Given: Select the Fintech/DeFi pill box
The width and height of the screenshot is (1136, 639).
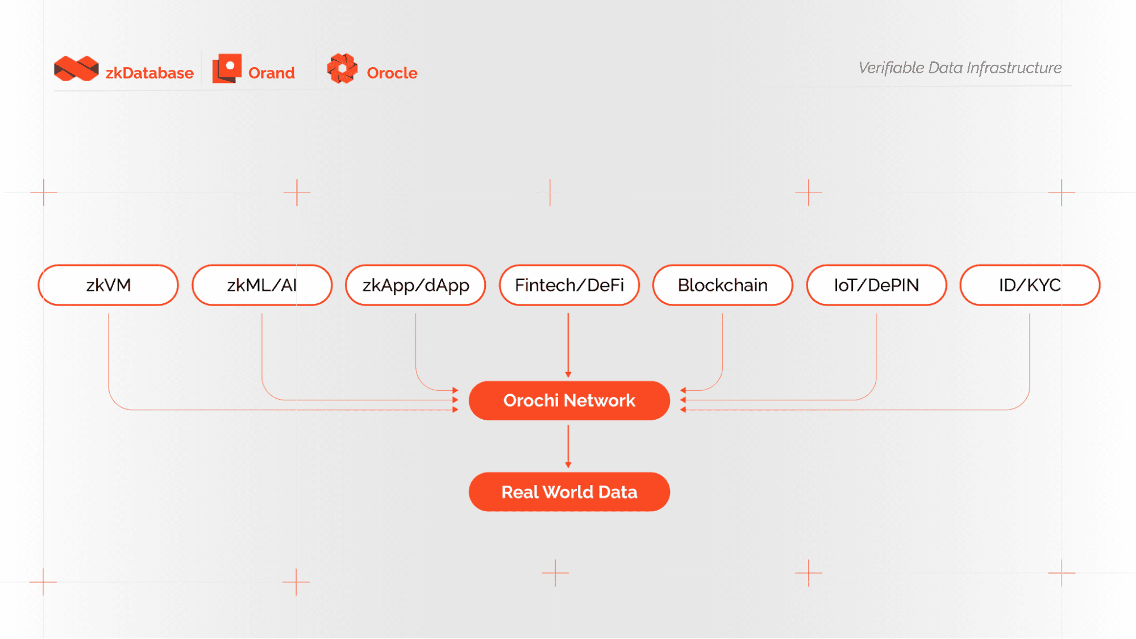Looking at the screenshot, I should 569,285.
